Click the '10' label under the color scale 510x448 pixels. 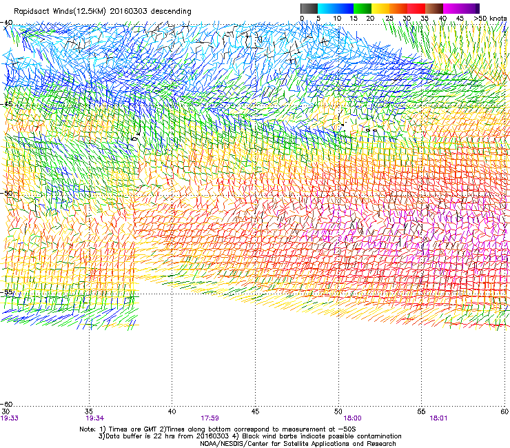[337, 19]
